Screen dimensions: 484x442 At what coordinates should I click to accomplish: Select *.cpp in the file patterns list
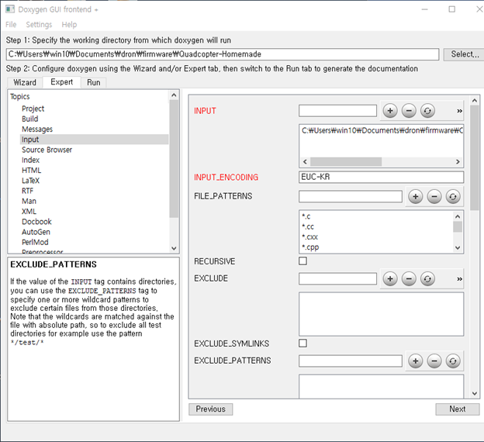310,247
